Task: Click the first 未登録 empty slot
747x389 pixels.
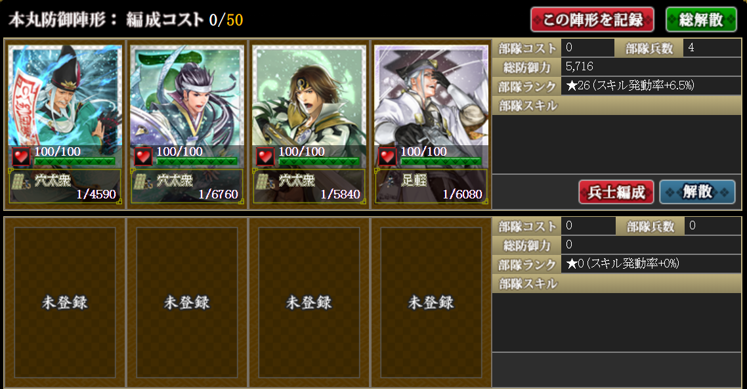Action: click(x=65, y=302)
